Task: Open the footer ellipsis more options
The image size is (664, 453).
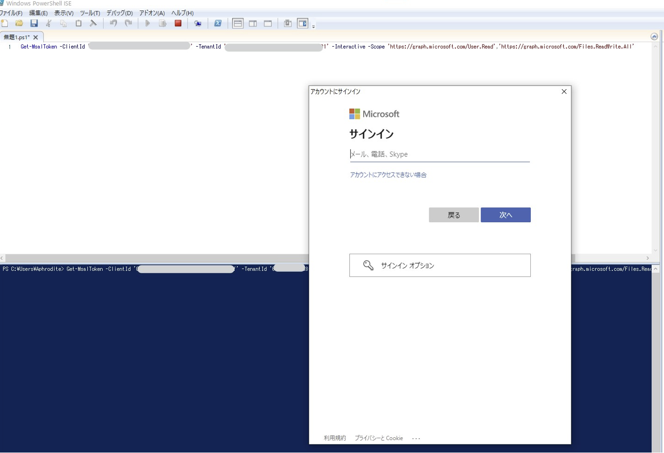Action: tap(416, 438)
